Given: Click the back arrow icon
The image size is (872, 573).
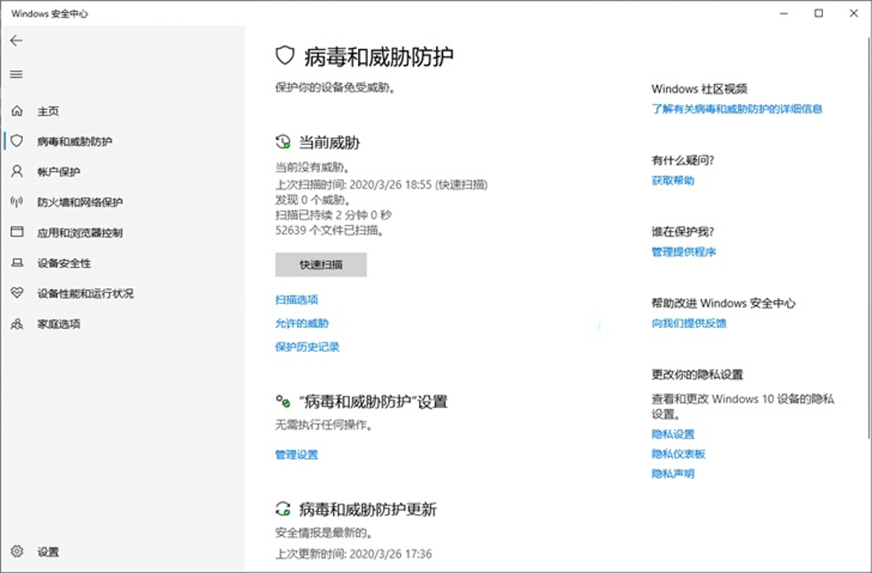Looking at the screenshot, I should coord(16,41).
